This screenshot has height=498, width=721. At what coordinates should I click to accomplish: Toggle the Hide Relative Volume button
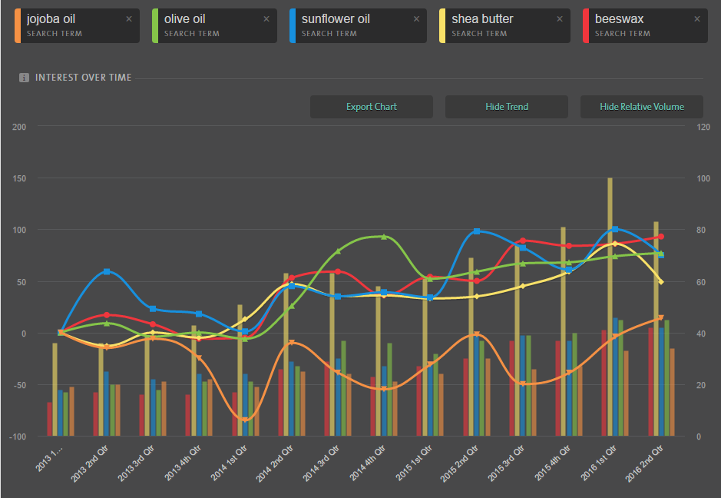tap(641, 107)
